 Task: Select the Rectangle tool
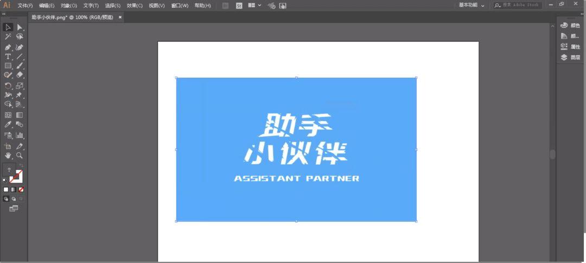click(8, 66)
